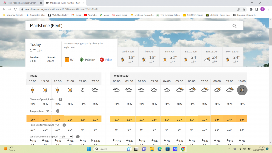Show info about Wind direction and speed
The height and width of the screenshot is (153, 272).
[x=78, y=137]
